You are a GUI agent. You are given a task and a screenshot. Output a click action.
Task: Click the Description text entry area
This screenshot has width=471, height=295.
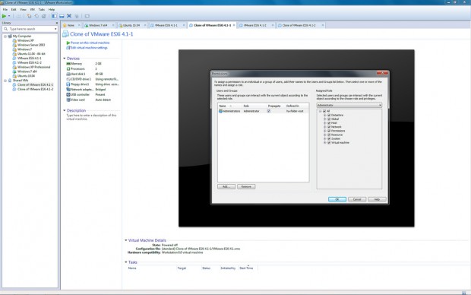coord(92,117)
